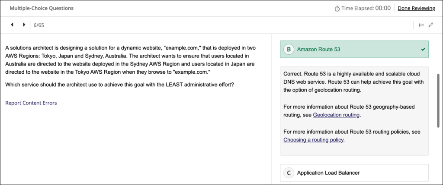Viewport: 443px width, 185px height.
Task: Open the pencil notes icon
Action: pos(430,25)
